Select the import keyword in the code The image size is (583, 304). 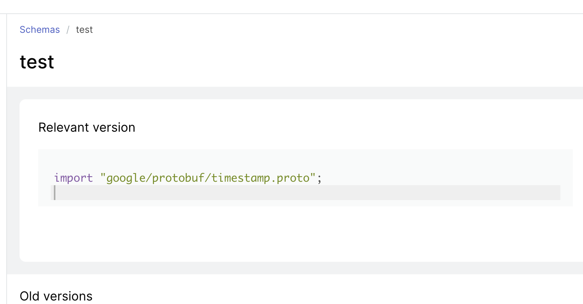(x=74, y=178)
